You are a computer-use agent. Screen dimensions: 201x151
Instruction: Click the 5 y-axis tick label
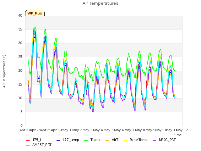21,112
